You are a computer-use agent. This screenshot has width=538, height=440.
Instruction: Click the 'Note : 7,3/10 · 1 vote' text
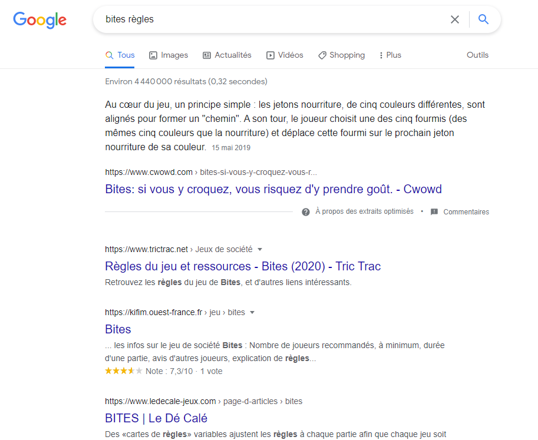click(184, 371)
